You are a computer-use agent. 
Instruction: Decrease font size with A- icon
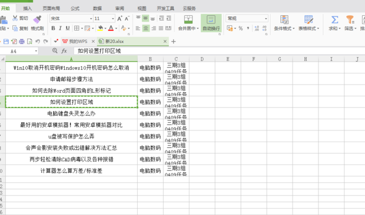click(x=127, y=18)
